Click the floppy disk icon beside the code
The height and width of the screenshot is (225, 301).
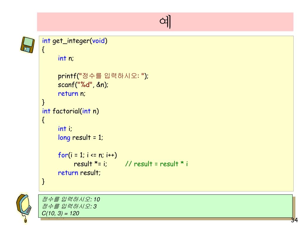coord(28,45)
